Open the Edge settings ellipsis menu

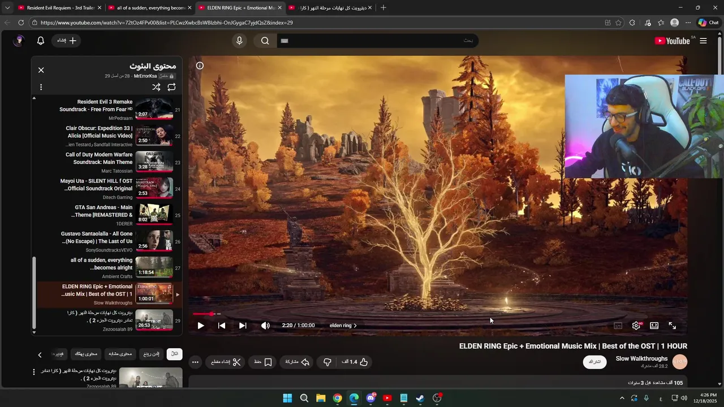[x=688, y=23]
